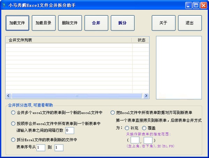Click the bottom-right range cell field
Screen dimensions: 209x158
point(148,140)
